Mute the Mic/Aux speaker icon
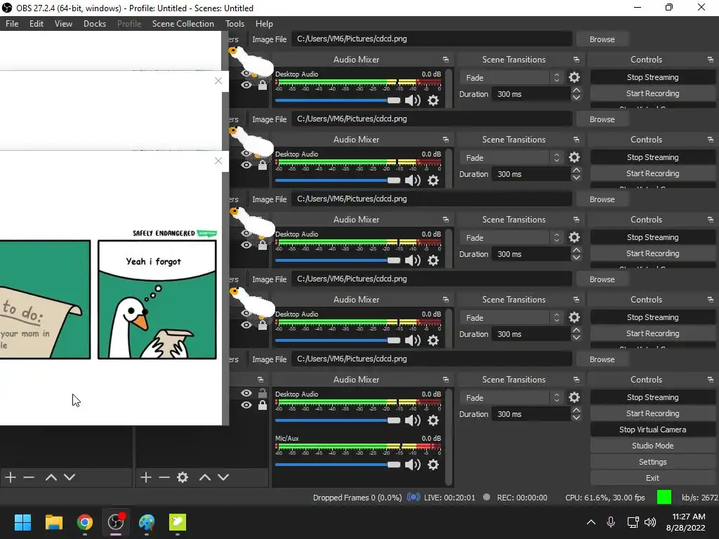Image resolution: width=719 pixels, height=539 pixels. point(413,465)
